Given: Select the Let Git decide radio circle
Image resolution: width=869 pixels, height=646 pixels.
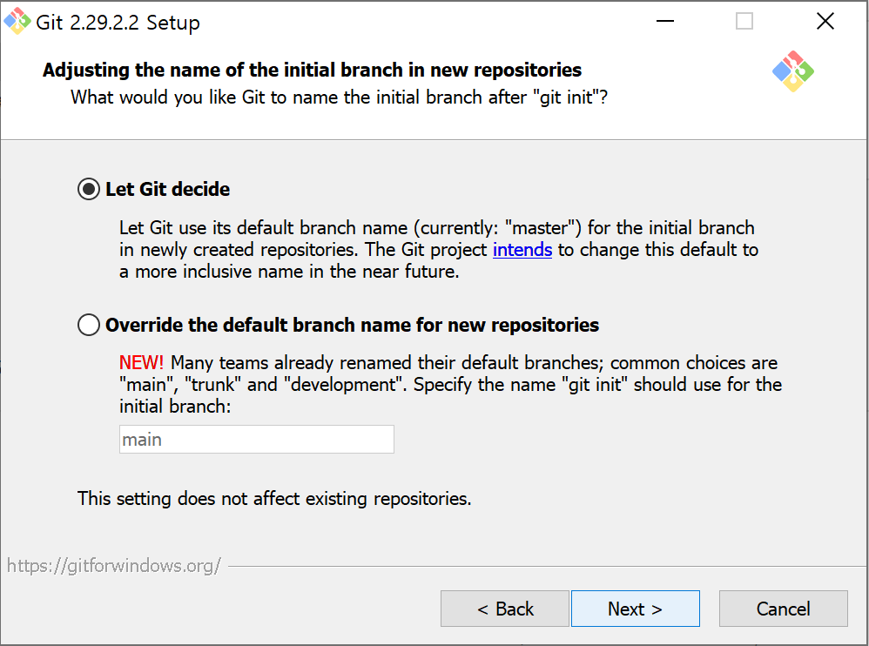Looking at the screenshot, I should point(89,190).
